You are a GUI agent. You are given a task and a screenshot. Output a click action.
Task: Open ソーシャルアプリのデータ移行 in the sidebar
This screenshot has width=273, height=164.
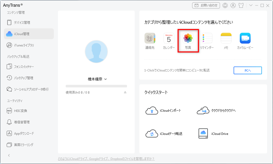[x=29, y=89]
